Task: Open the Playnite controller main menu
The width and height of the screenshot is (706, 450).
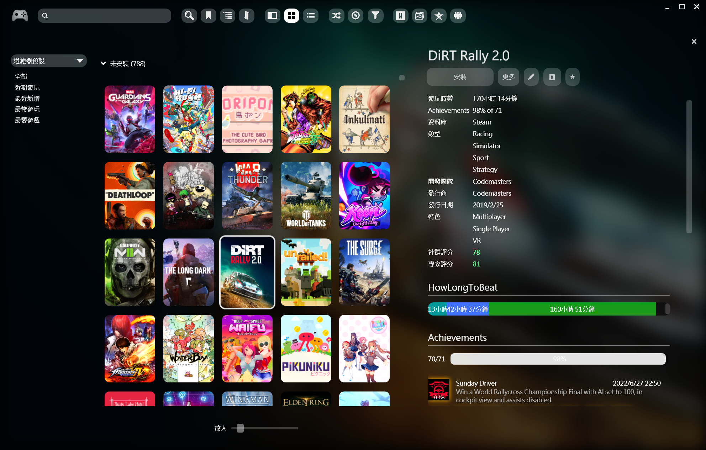Action: click(x=20, y=16)
